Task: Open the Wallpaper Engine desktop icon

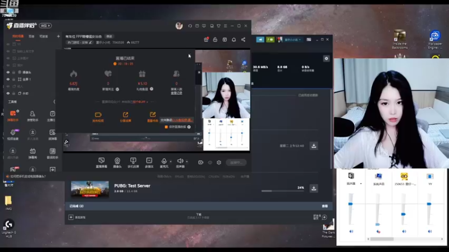Action: pyautogui.click(x=435, y=40)
